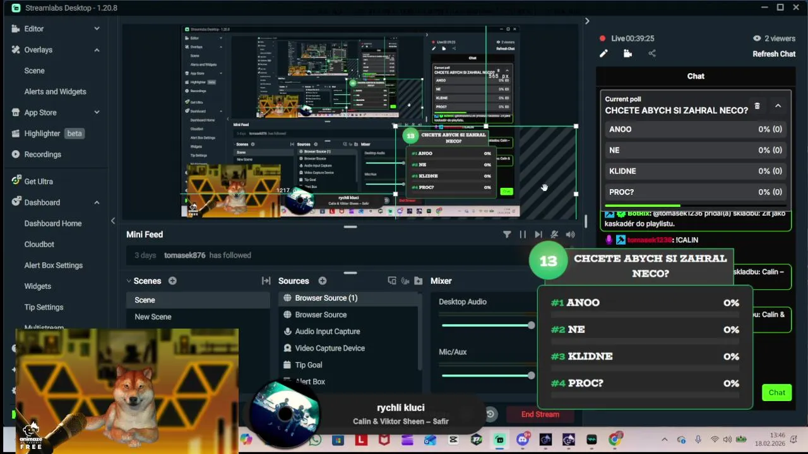Viewport: 808px width, 454px height.
Task: Click the KLIDNE poll option in chat
Action: 695,171
